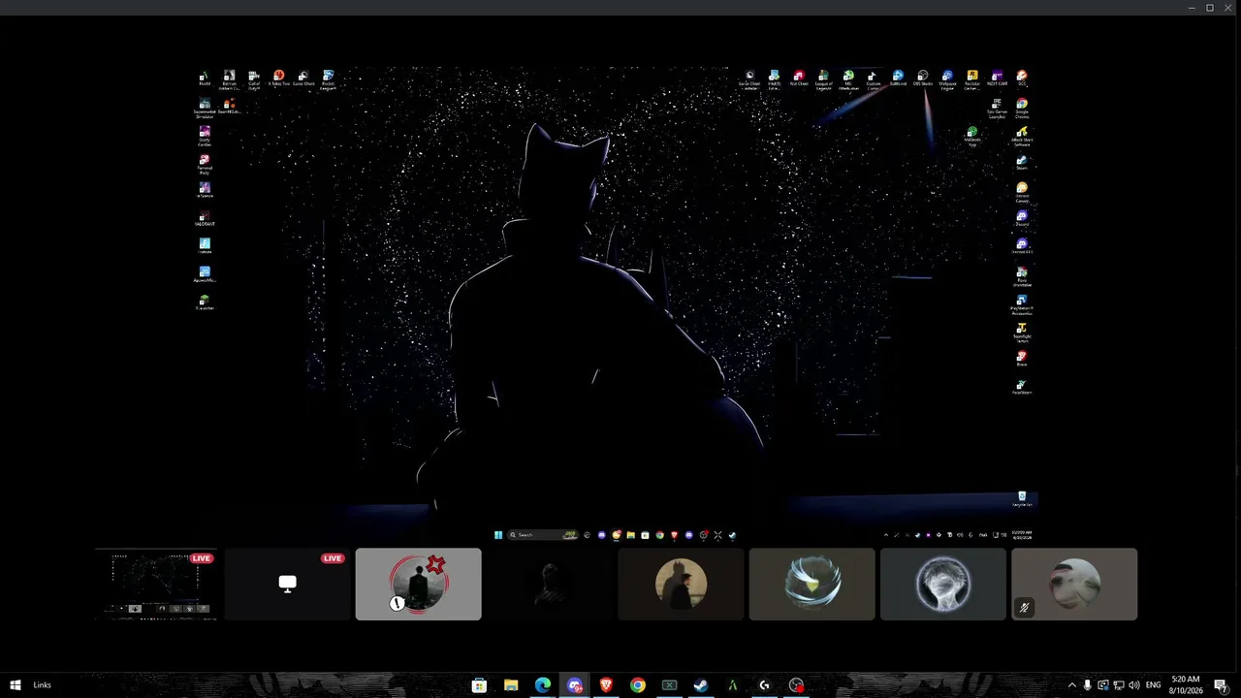Select the participant tile with white sketch head avatar
The image size is (1241, 698).
[x=943, y=584]
